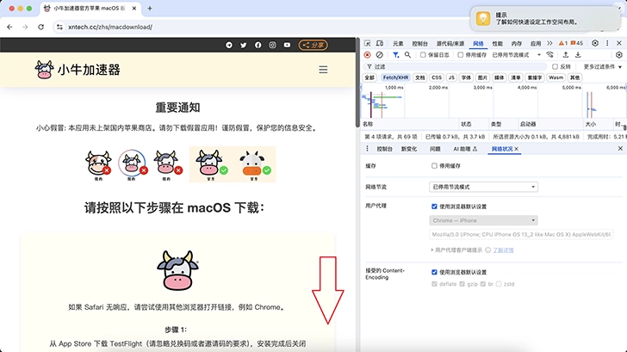Open the Twitter icon in the page header
This screenshot has width=627, height=352.
click(x=243, y=45)
